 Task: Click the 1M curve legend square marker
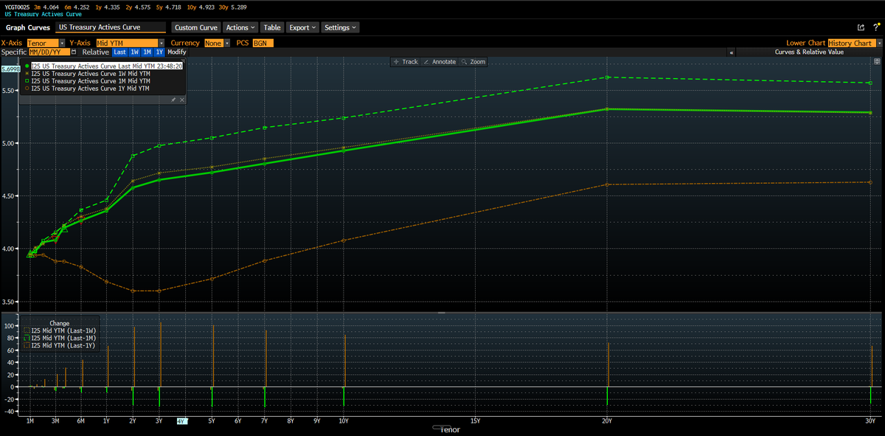[27, 81]
